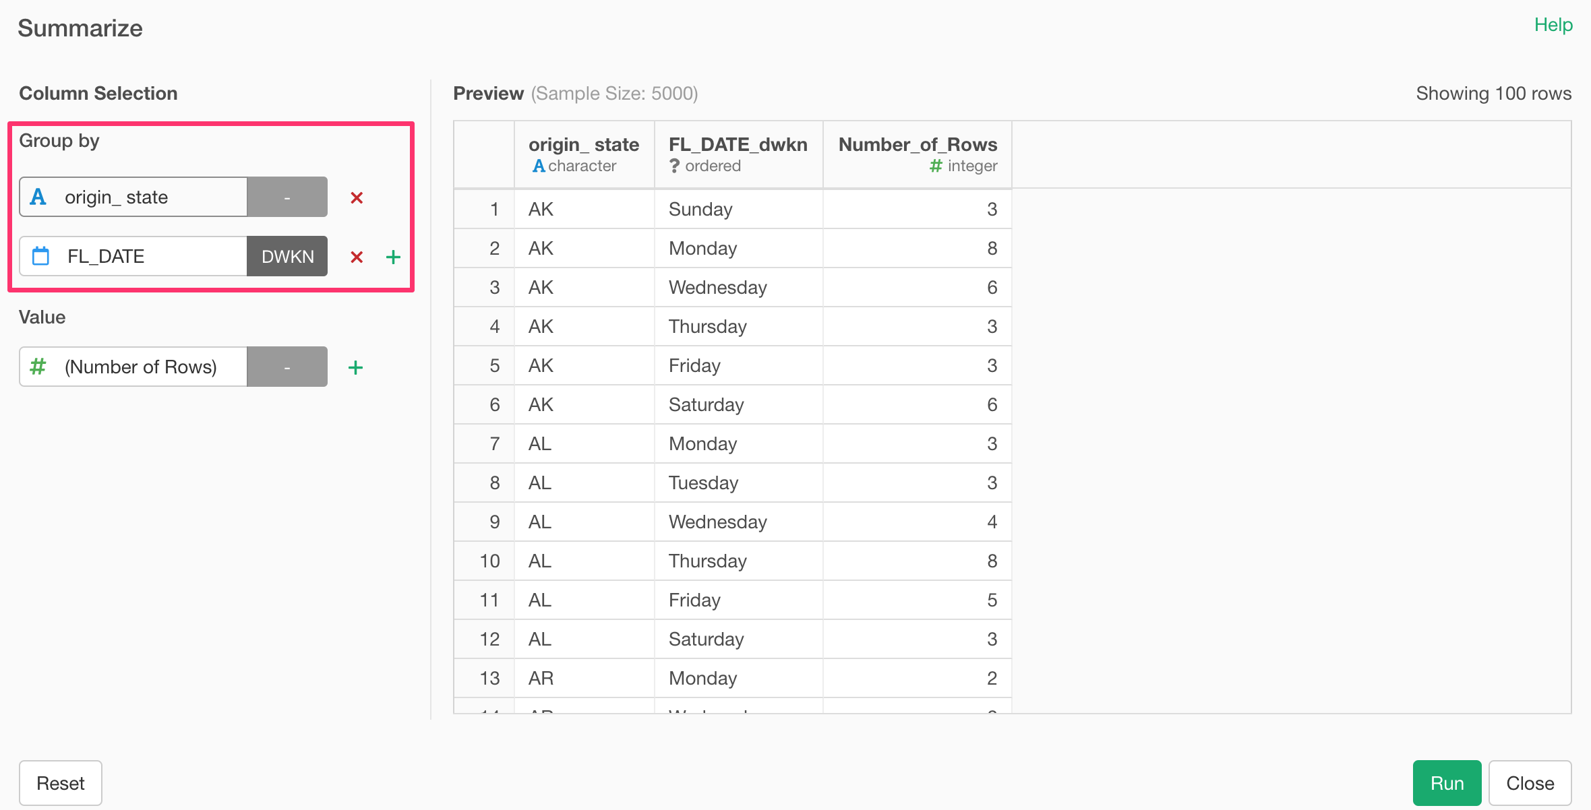This screenshot has width=1591, height=810.
Task: Click the integer type icon in preview header
Action: tap(936, 166)
